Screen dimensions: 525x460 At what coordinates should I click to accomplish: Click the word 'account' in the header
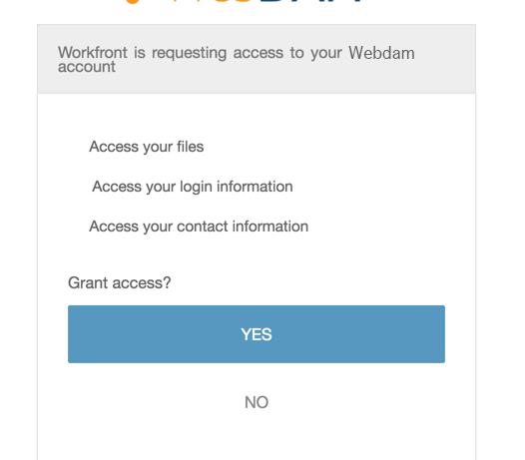pyautogui.click(x=87, y=67)
